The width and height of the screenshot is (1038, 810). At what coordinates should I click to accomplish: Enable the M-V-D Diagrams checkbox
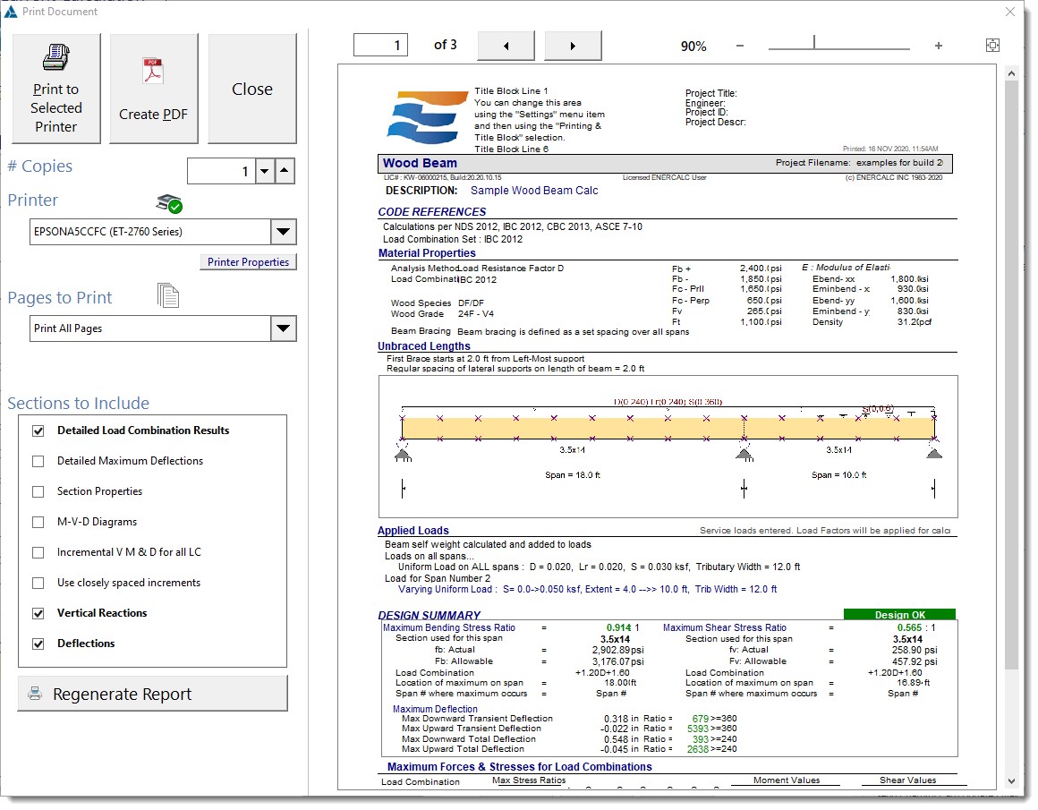pyautogui.click(x=38, y=522)
